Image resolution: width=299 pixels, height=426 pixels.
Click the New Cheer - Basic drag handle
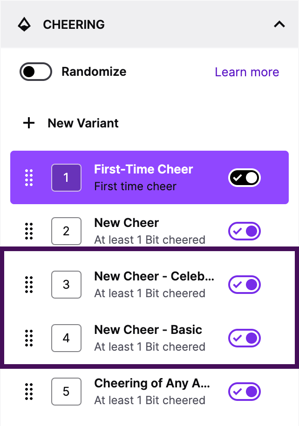[29, 338]
